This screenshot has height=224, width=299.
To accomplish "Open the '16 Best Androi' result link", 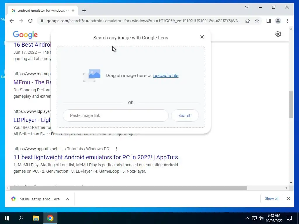I will coord(32,45).
